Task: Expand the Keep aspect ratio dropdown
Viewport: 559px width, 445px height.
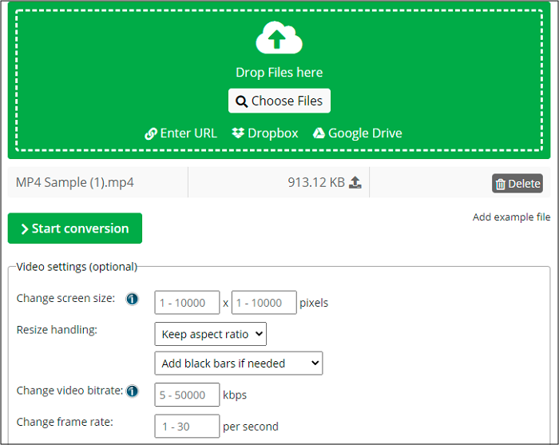Action: [210, 334]
